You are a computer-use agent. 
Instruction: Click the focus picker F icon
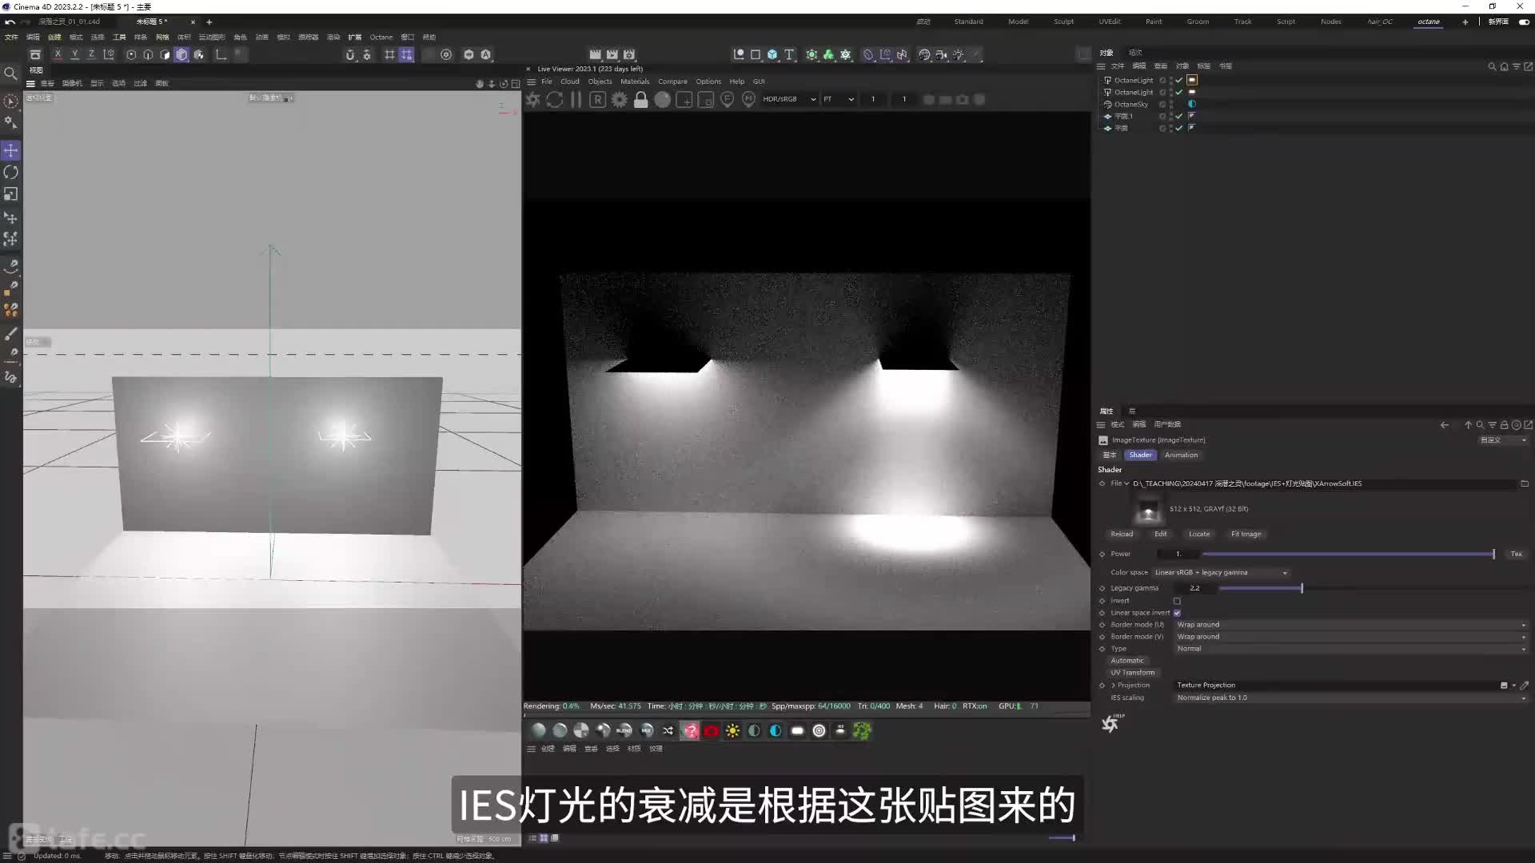click(x=727, y=100)
